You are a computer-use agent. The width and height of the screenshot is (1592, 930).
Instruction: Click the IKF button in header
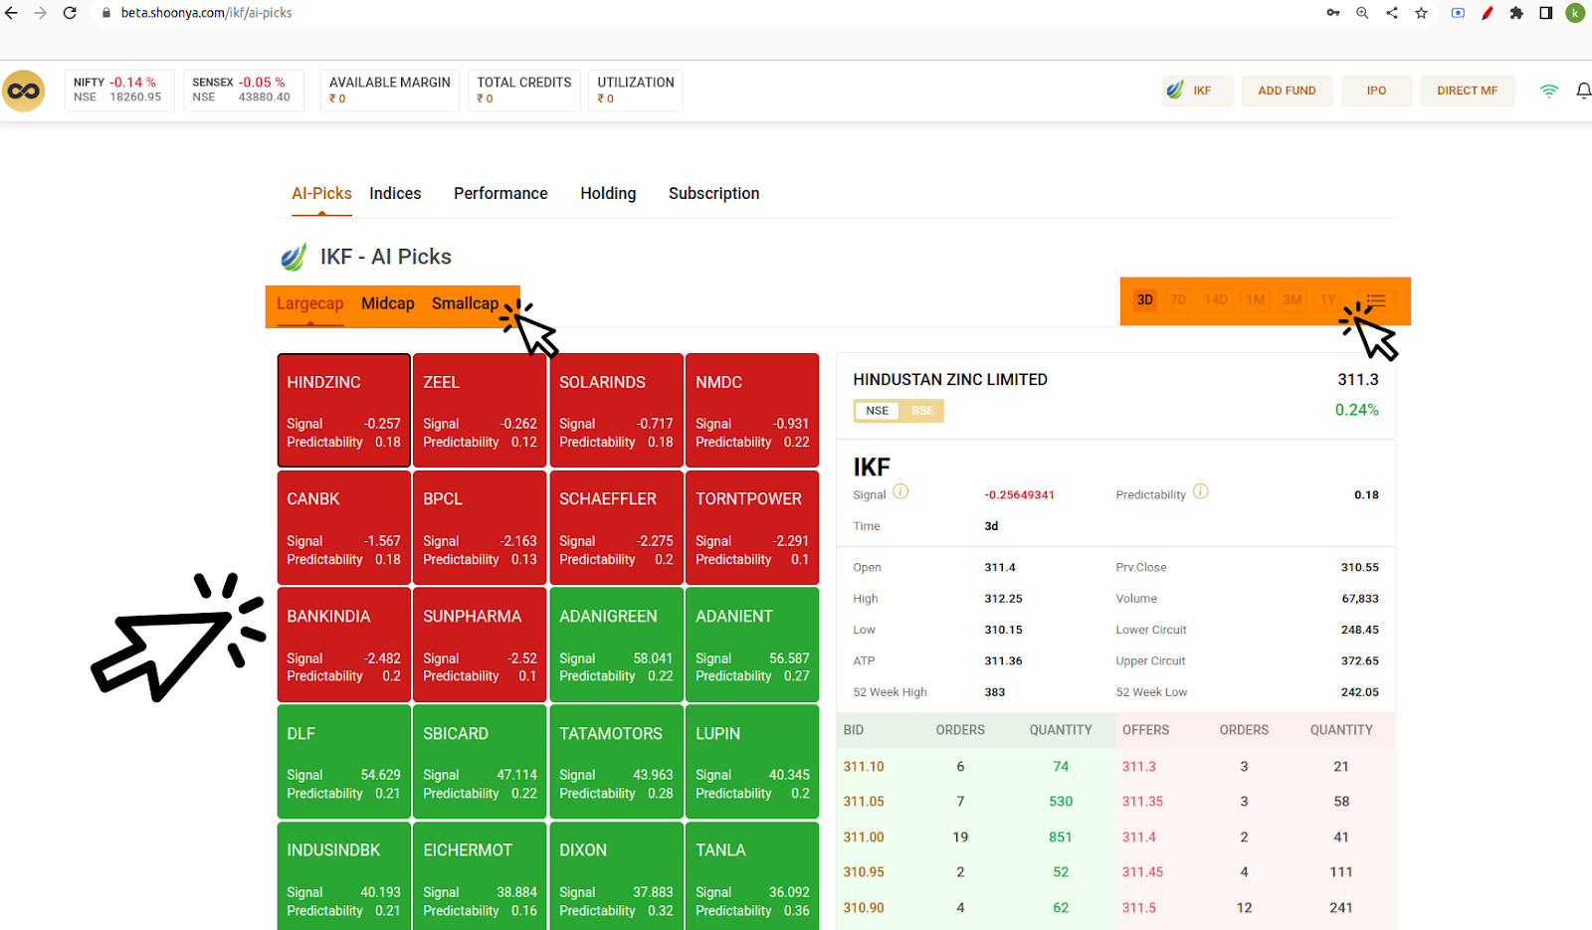[x=1198, y=91]
